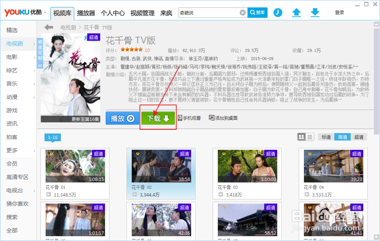Click the five-star rating
380x241 pixels.
coord(131,50)
